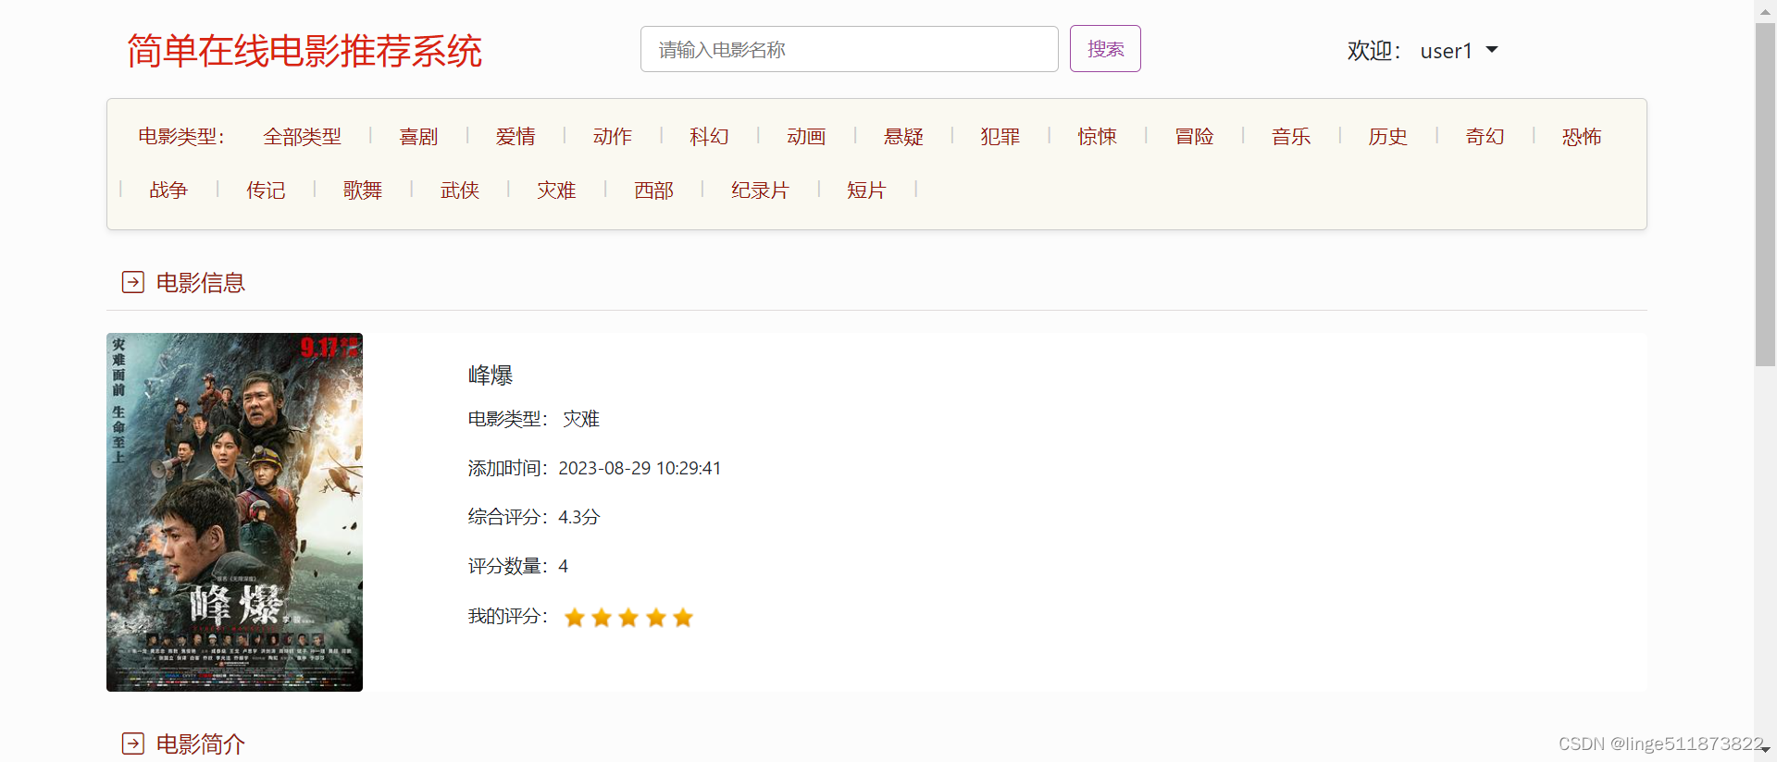Open the 西部 genre listing

point(653,190)
